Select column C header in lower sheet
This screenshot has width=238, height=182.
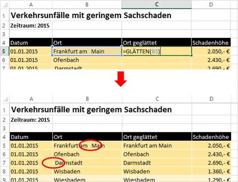tap(157, 99)
